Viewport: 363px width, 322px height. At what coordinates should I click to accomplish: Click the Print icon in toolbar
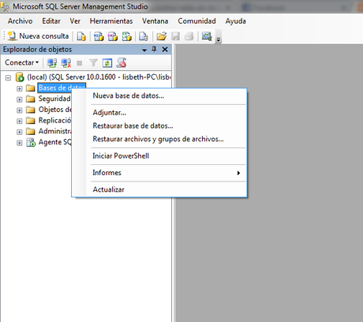point(189,36)
